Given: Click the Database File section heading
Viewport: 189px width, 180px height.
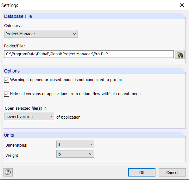Looking at the screenshot, I should coord(18,16).
